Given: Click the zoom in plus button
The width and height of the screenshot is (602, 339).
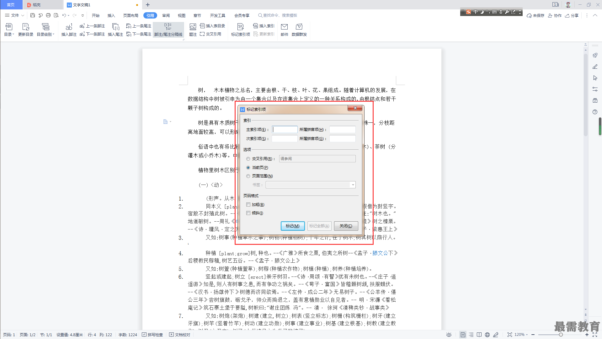Looking at the screenshot, I should [587, 335].
